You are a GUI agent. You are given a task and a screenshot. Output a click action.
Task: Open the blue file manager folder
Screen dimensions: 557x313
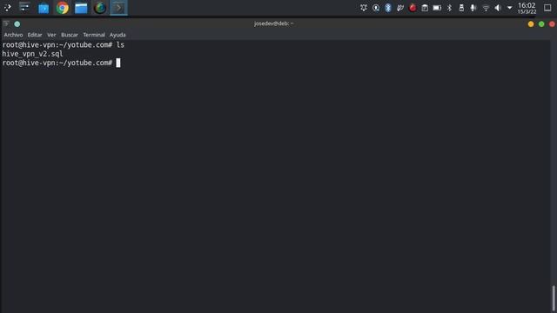tap(81, 8)
